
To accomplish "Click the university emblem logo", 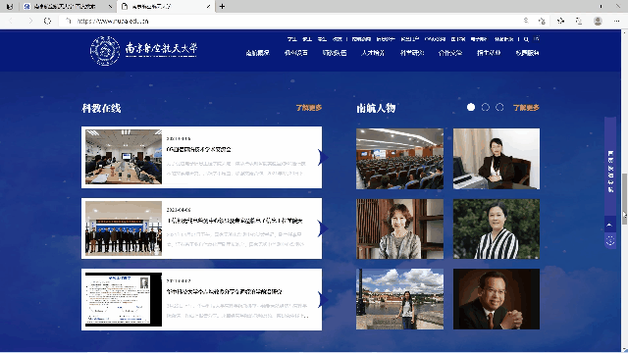I will click(105, 50).
